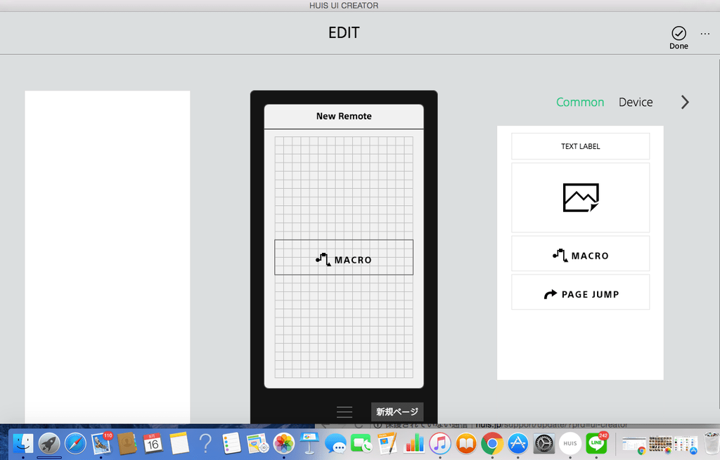Open Numbers from the dock
720x460 pixels.
[413, 443]
